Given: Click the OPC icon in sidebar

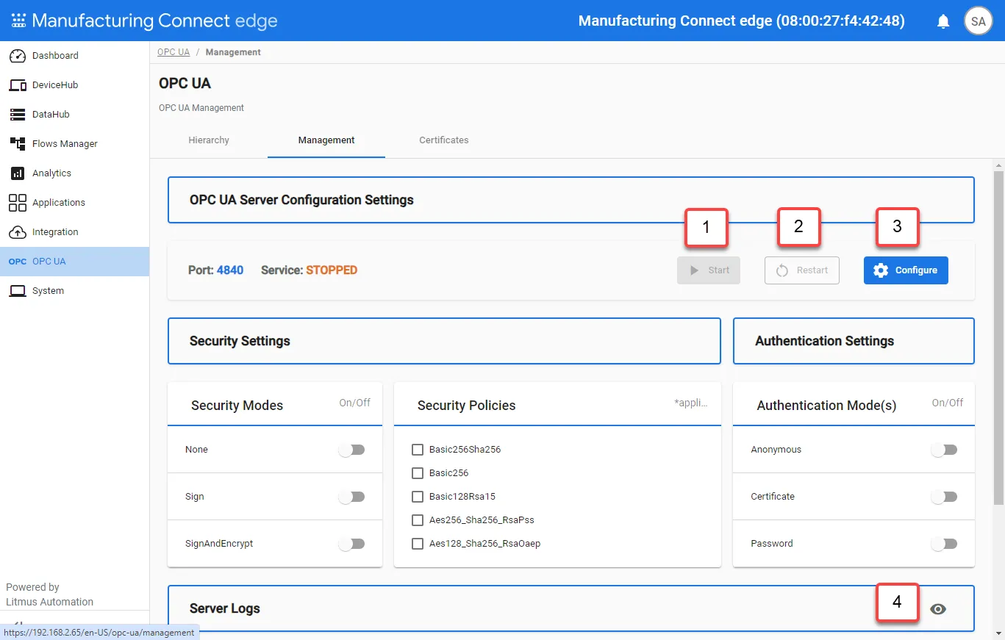Looking at the screenshot, I should click(x=18, y=262).
